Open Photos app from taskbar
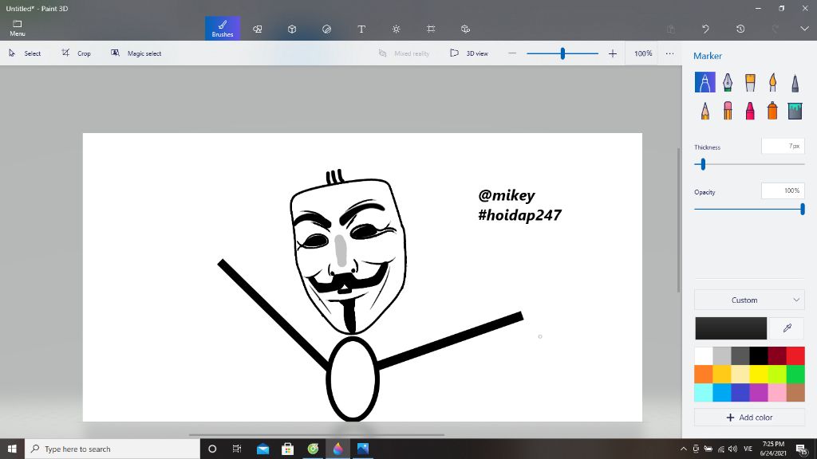 click(363, 449)
